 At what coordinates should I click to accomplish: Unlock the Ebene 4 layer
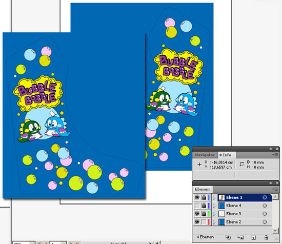coord(204,206)
